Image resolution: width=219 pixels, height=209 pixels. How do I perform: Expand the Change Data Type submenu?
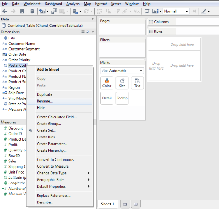coord(60,173)
